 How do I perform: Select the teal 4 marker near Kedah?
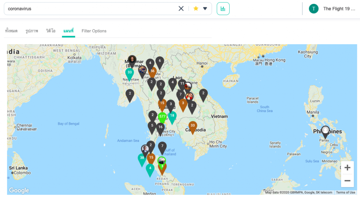(150, 170)
